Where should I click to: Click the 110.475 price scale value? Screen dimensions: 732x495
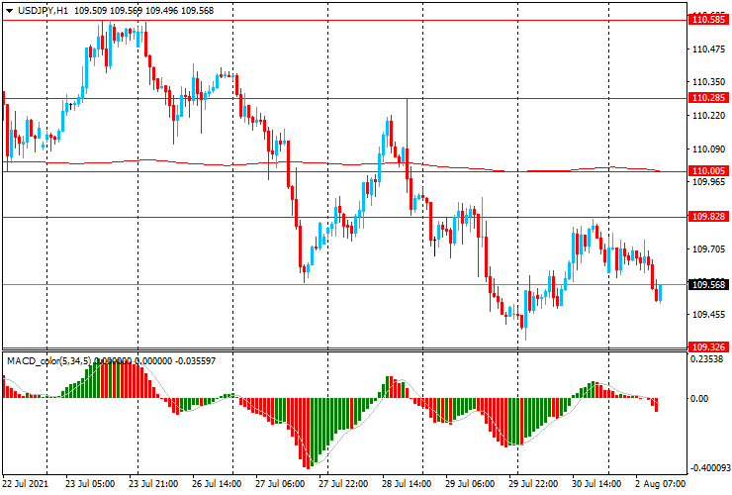(709, 49)
